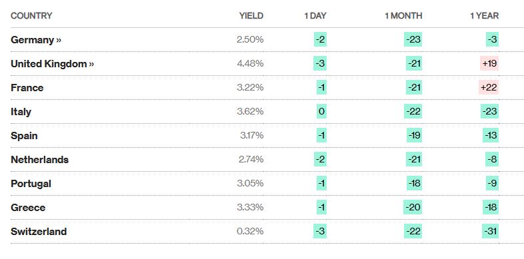Select the Switzerland row name
Viewport: 524px width, 259px height.
coord(39,231)
